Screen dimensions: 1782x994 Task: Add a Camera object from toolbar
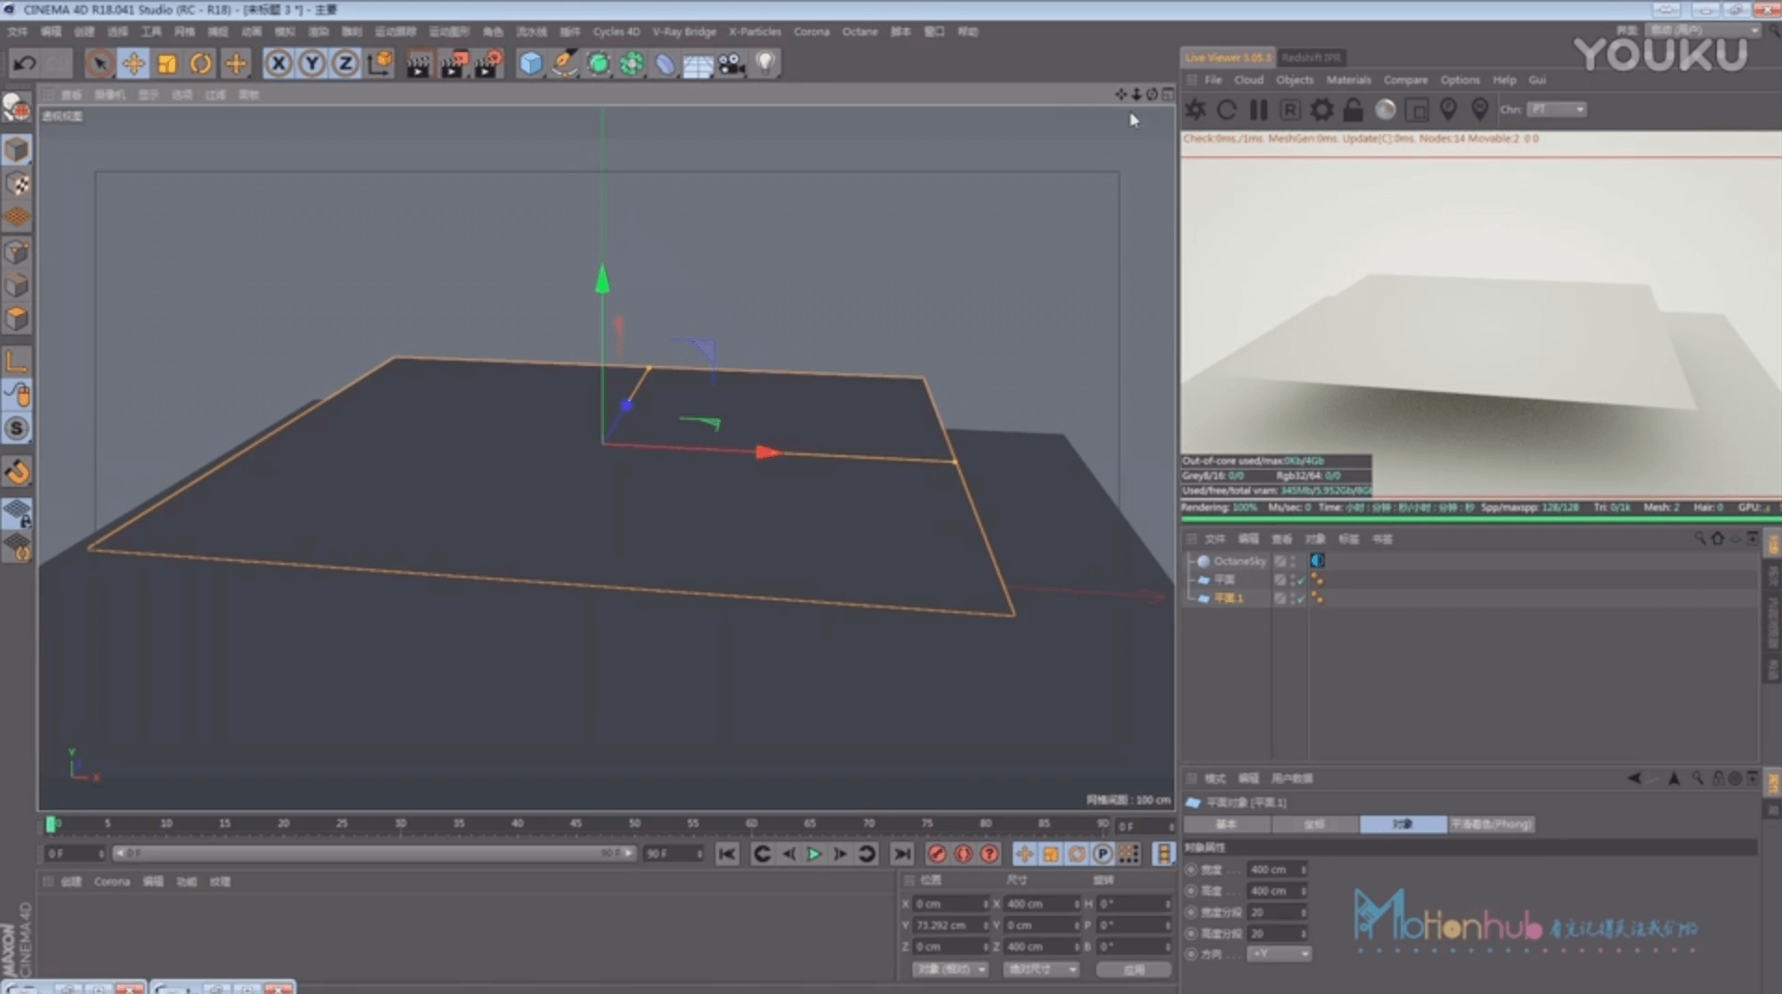732,63
